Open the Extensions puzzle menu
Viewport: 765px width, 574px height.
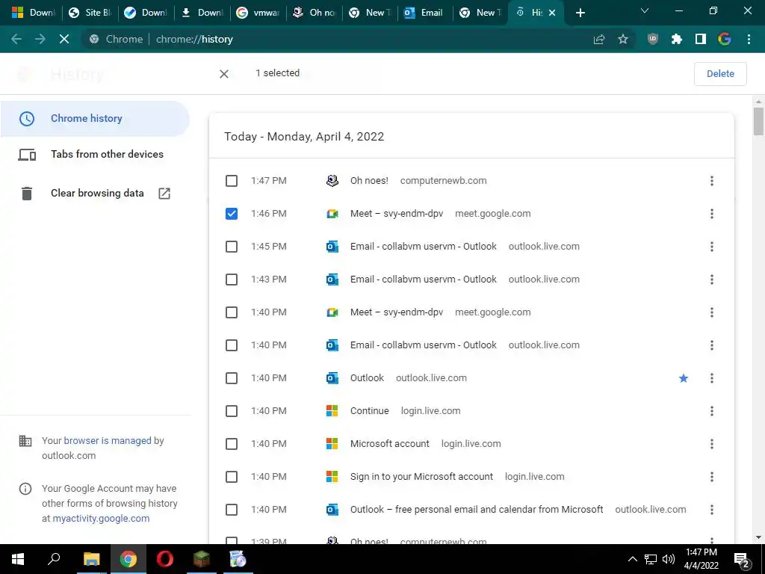(677, 39)
